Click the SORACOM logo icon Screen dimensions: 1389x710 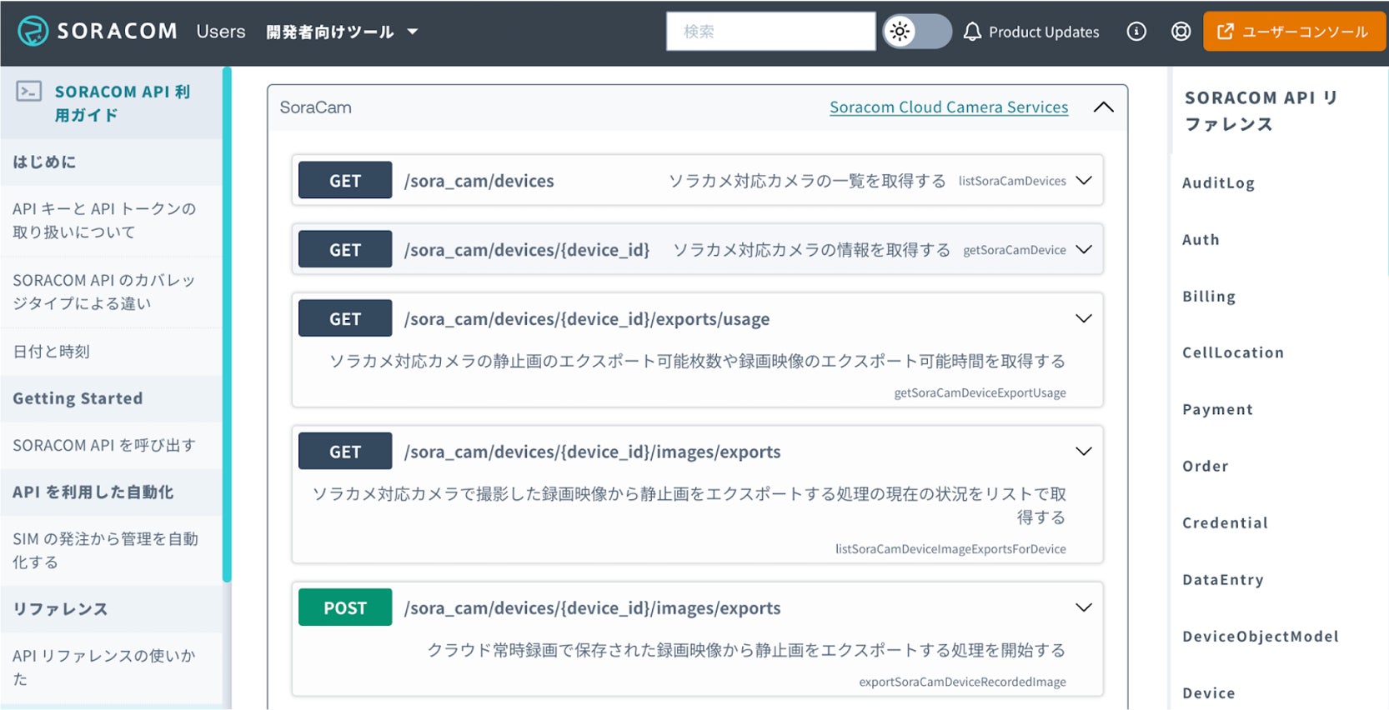coord(33,32)
